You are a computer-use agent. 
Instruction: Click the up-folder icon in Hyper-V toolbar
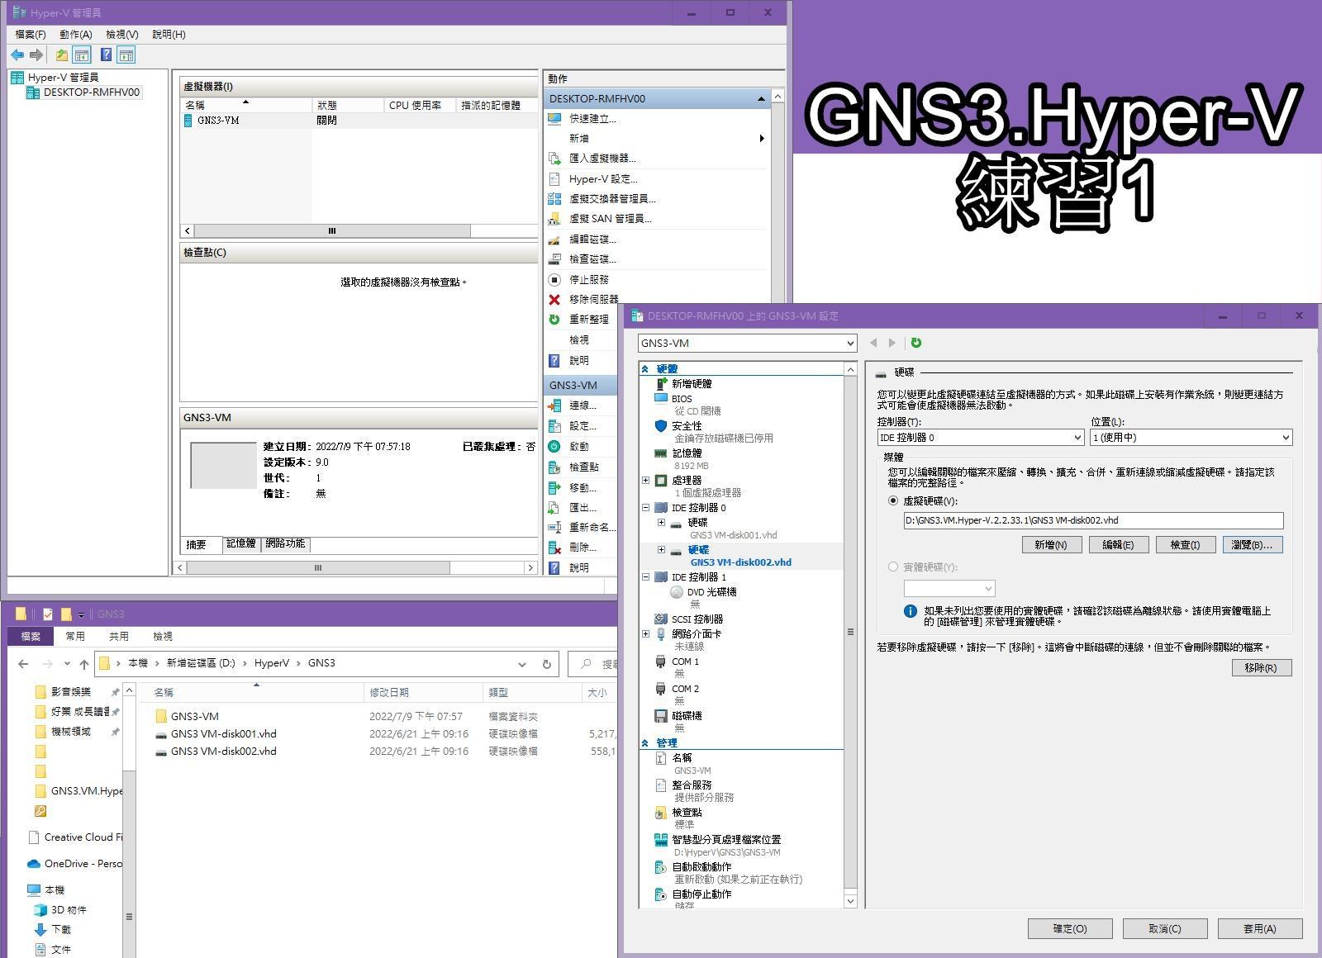click(x=61, y=55)
